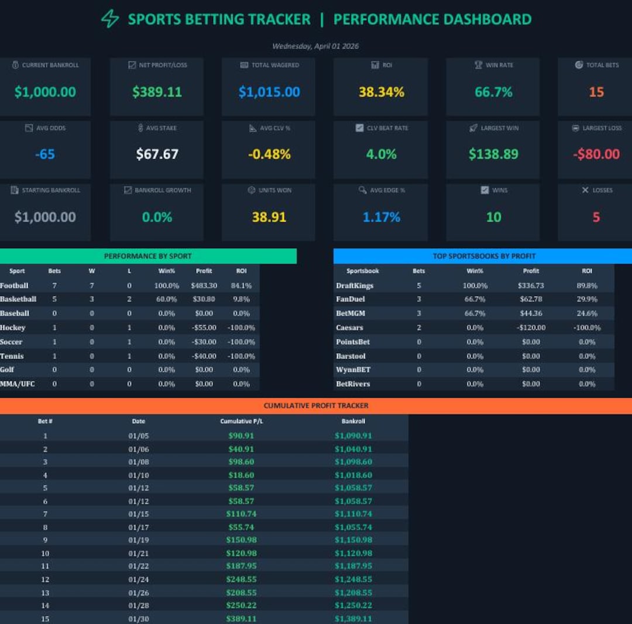Click Football's $483.30 profit cell
The image size is (632, 624).
204,285
